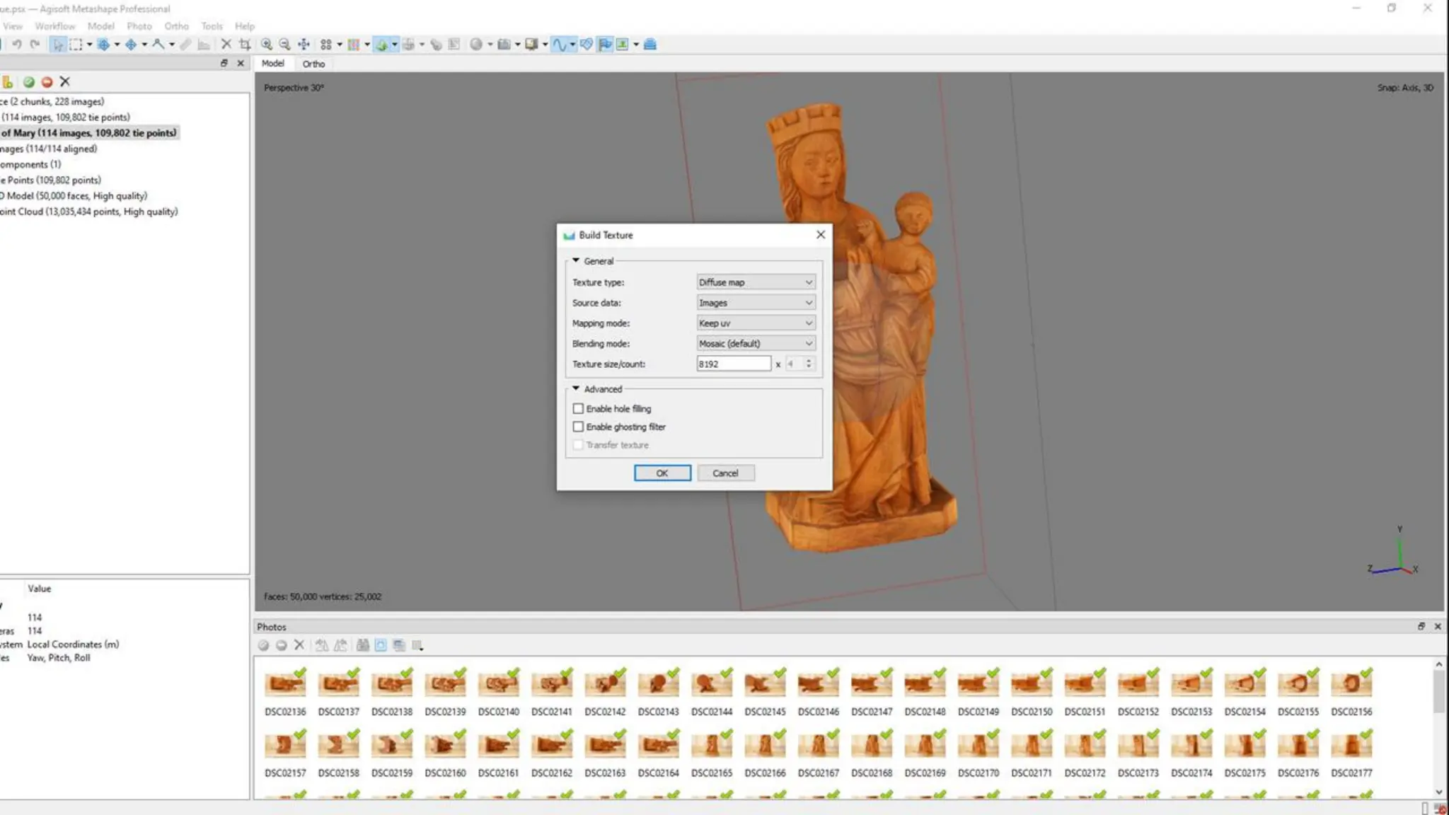
Task: Open the Blending mode dropdown
Action: coord(756,344)
